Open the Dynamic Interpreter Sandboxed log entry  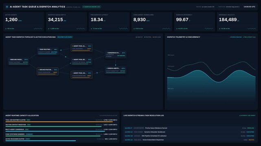[190, 132]
